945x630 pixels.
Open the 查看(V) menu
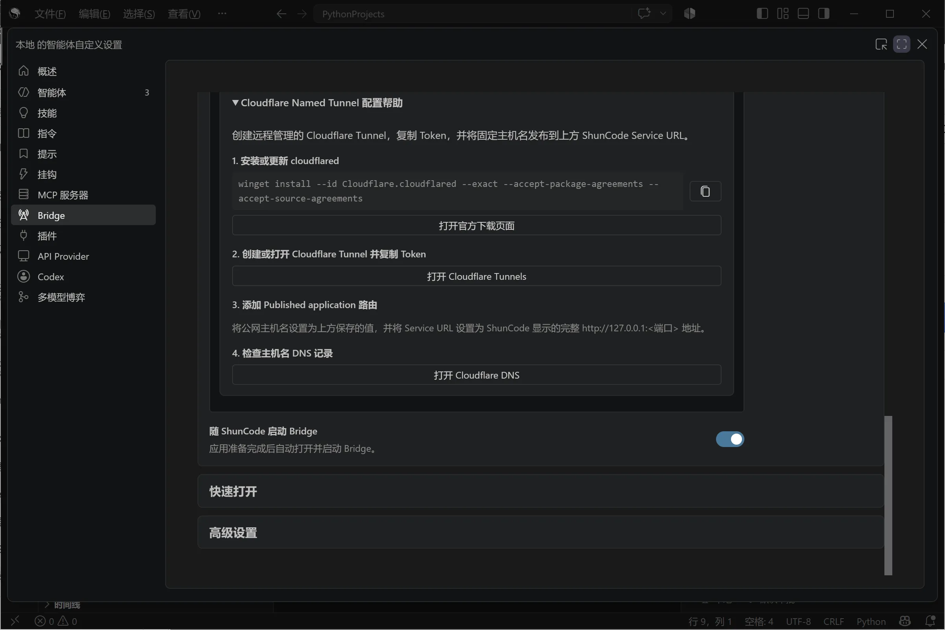pyautogui.click(x=184, y=14)
